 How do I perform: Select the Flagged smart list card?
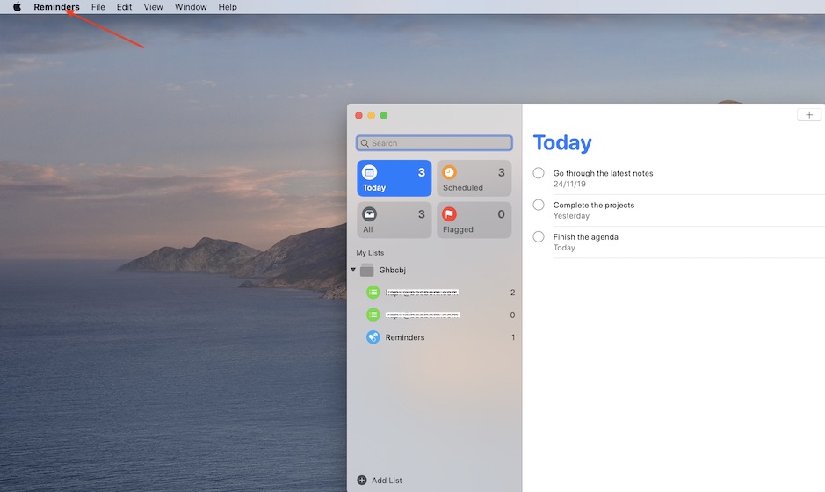[x=474, y=220]
